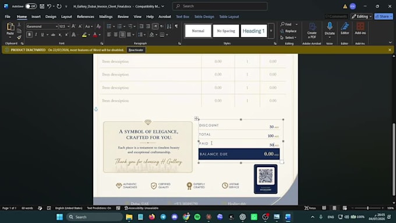
Task: Toggle Italic formatting
Action: (36, 34)
